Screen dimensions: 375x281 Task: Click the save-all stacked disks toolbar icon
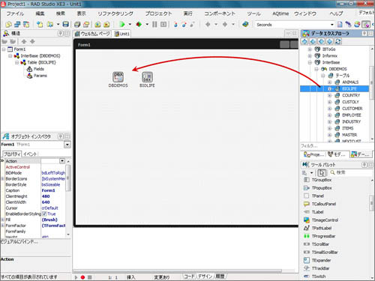[77, 24]
